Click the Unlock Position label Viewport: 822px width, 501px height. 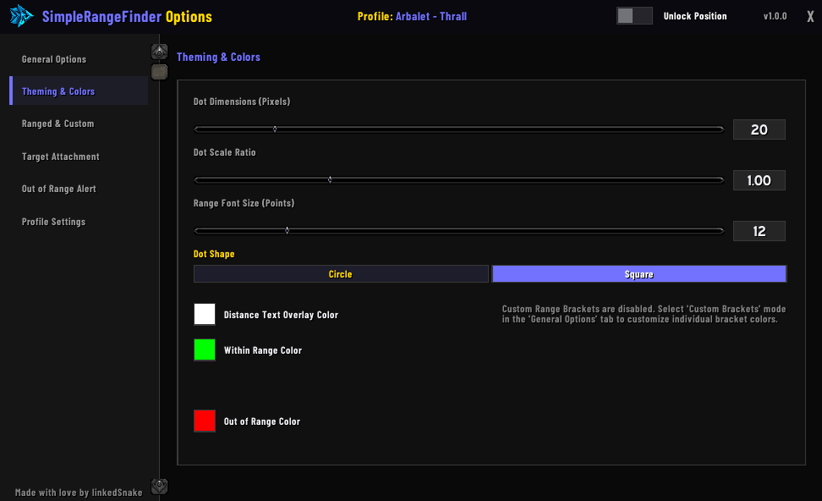695,16
